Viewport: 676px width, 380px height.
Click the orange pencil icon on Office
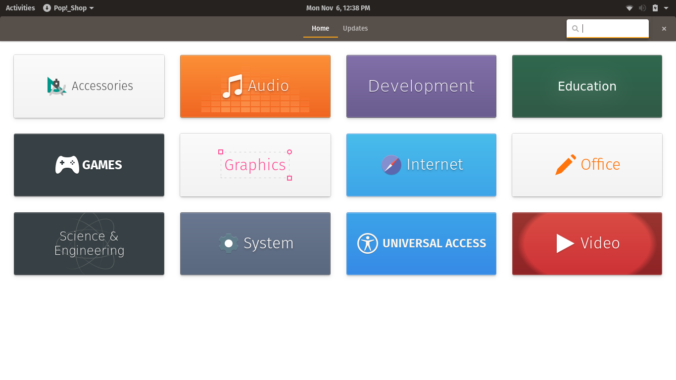coord(566,165)
